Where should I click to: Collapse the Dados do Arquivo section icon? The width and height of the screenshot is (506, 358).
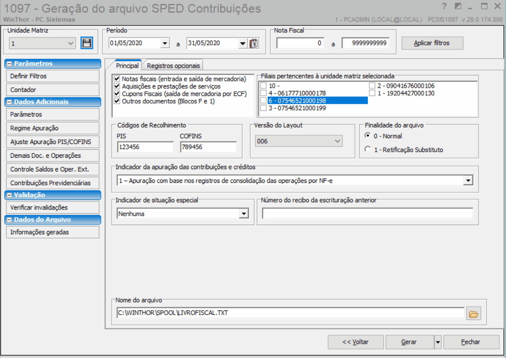10,220
